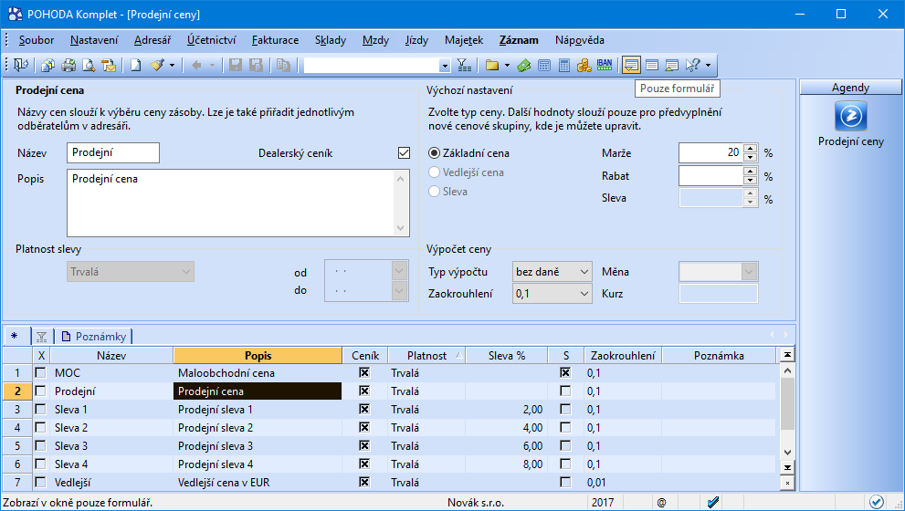Click the context help question-mark cursor icon
The width and height of the screenshot is (905, 511).
[x=692, y=65]
